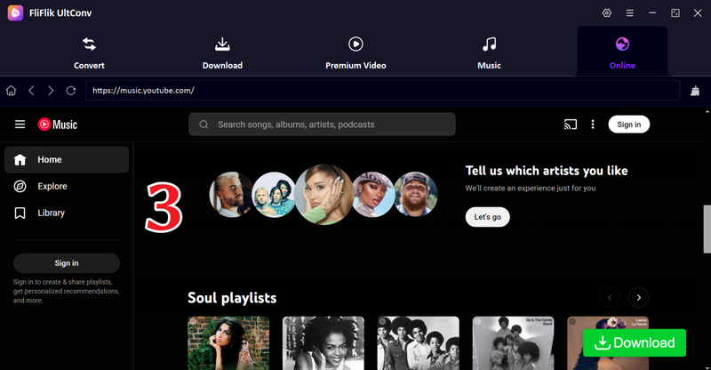Open the cast to device icon

(571, 125)
